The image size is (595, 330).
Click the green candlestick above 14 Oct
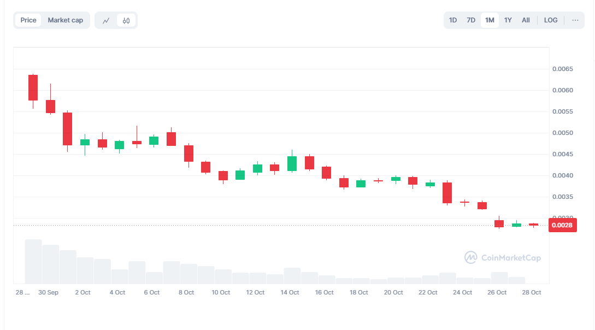pos(292,163)
